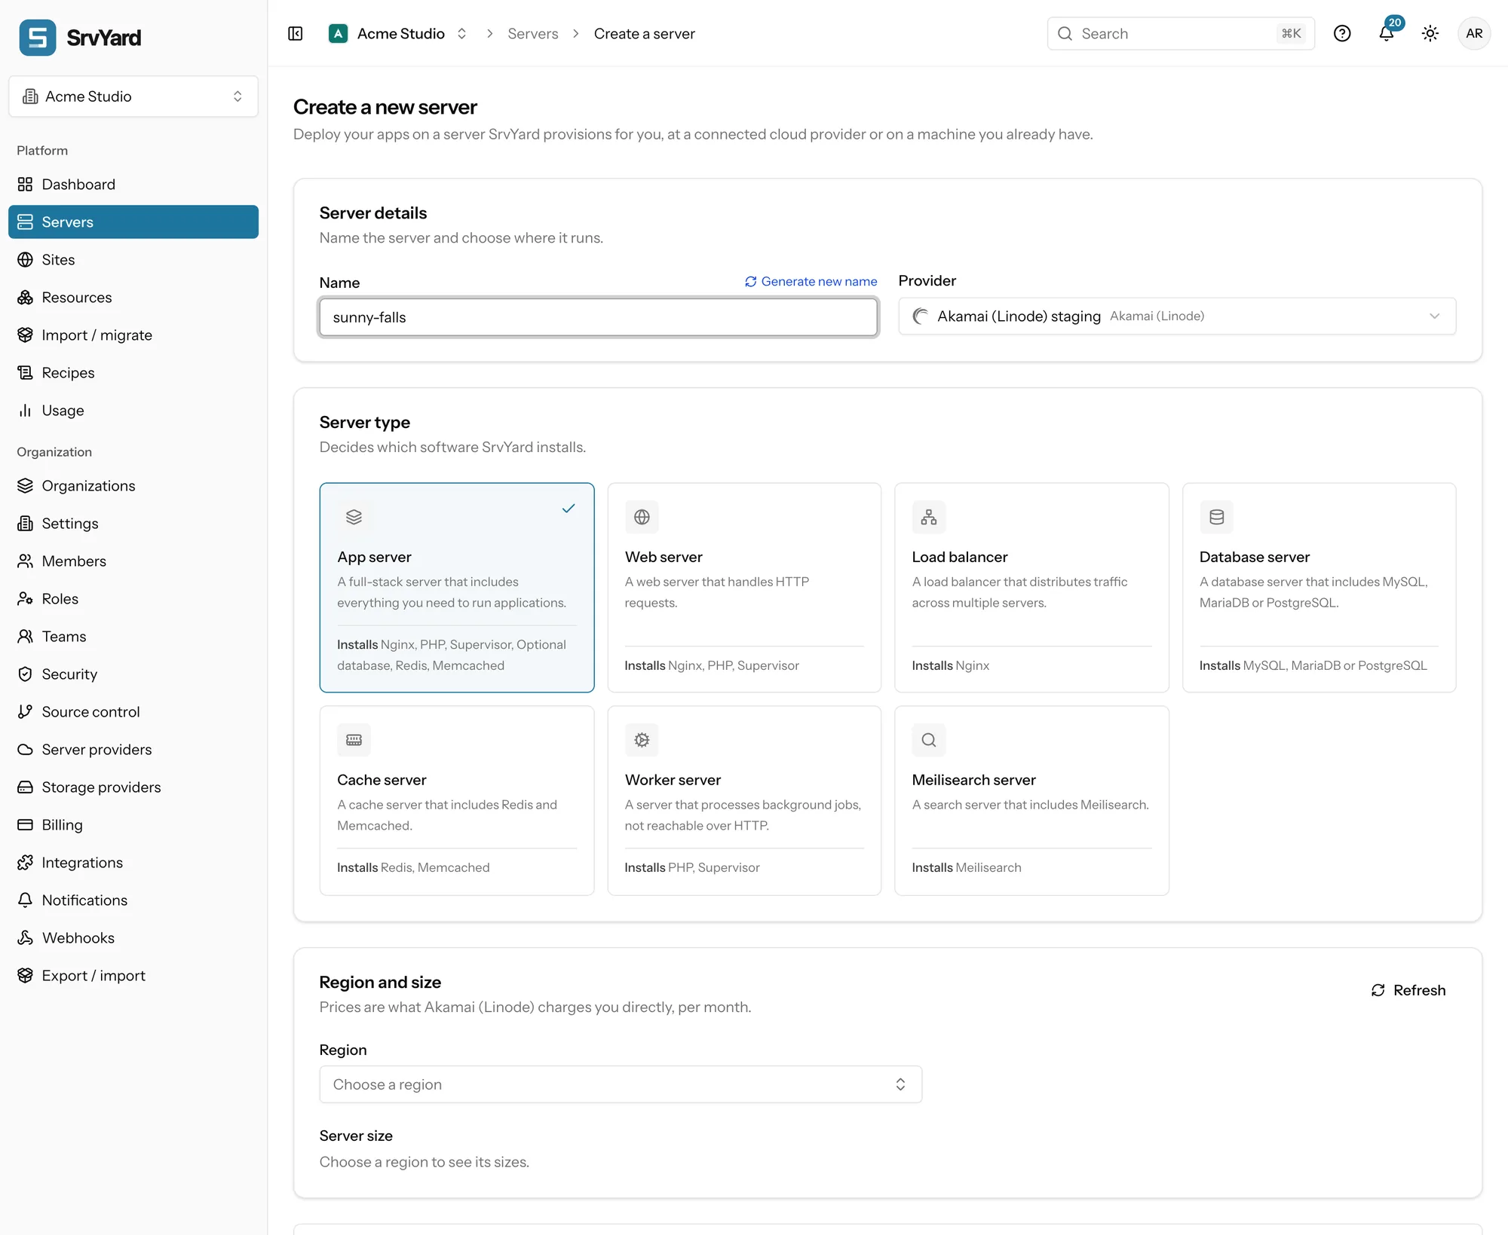Select the Web server type card

[x=744, y=588]
